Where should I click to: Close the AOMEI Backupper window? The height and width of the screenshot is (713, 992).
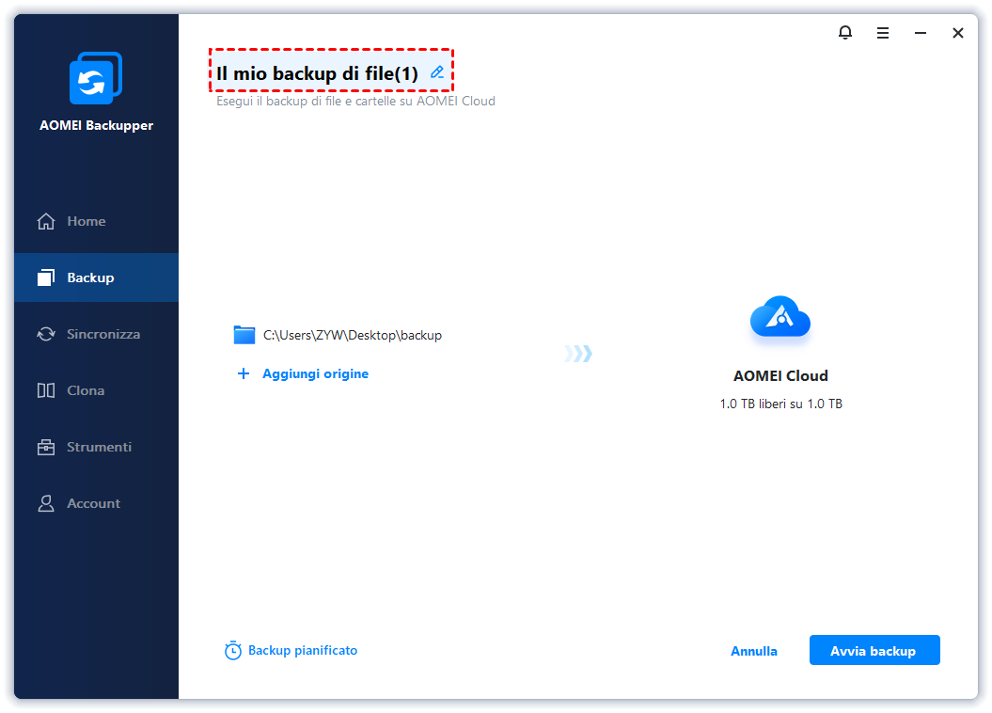tap(958, 33)
